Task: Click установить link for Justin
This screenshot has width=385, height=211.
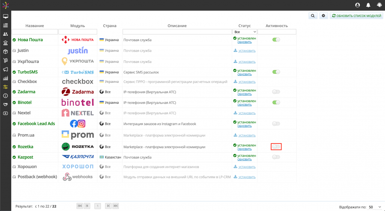Action: (x=247, y=51)
